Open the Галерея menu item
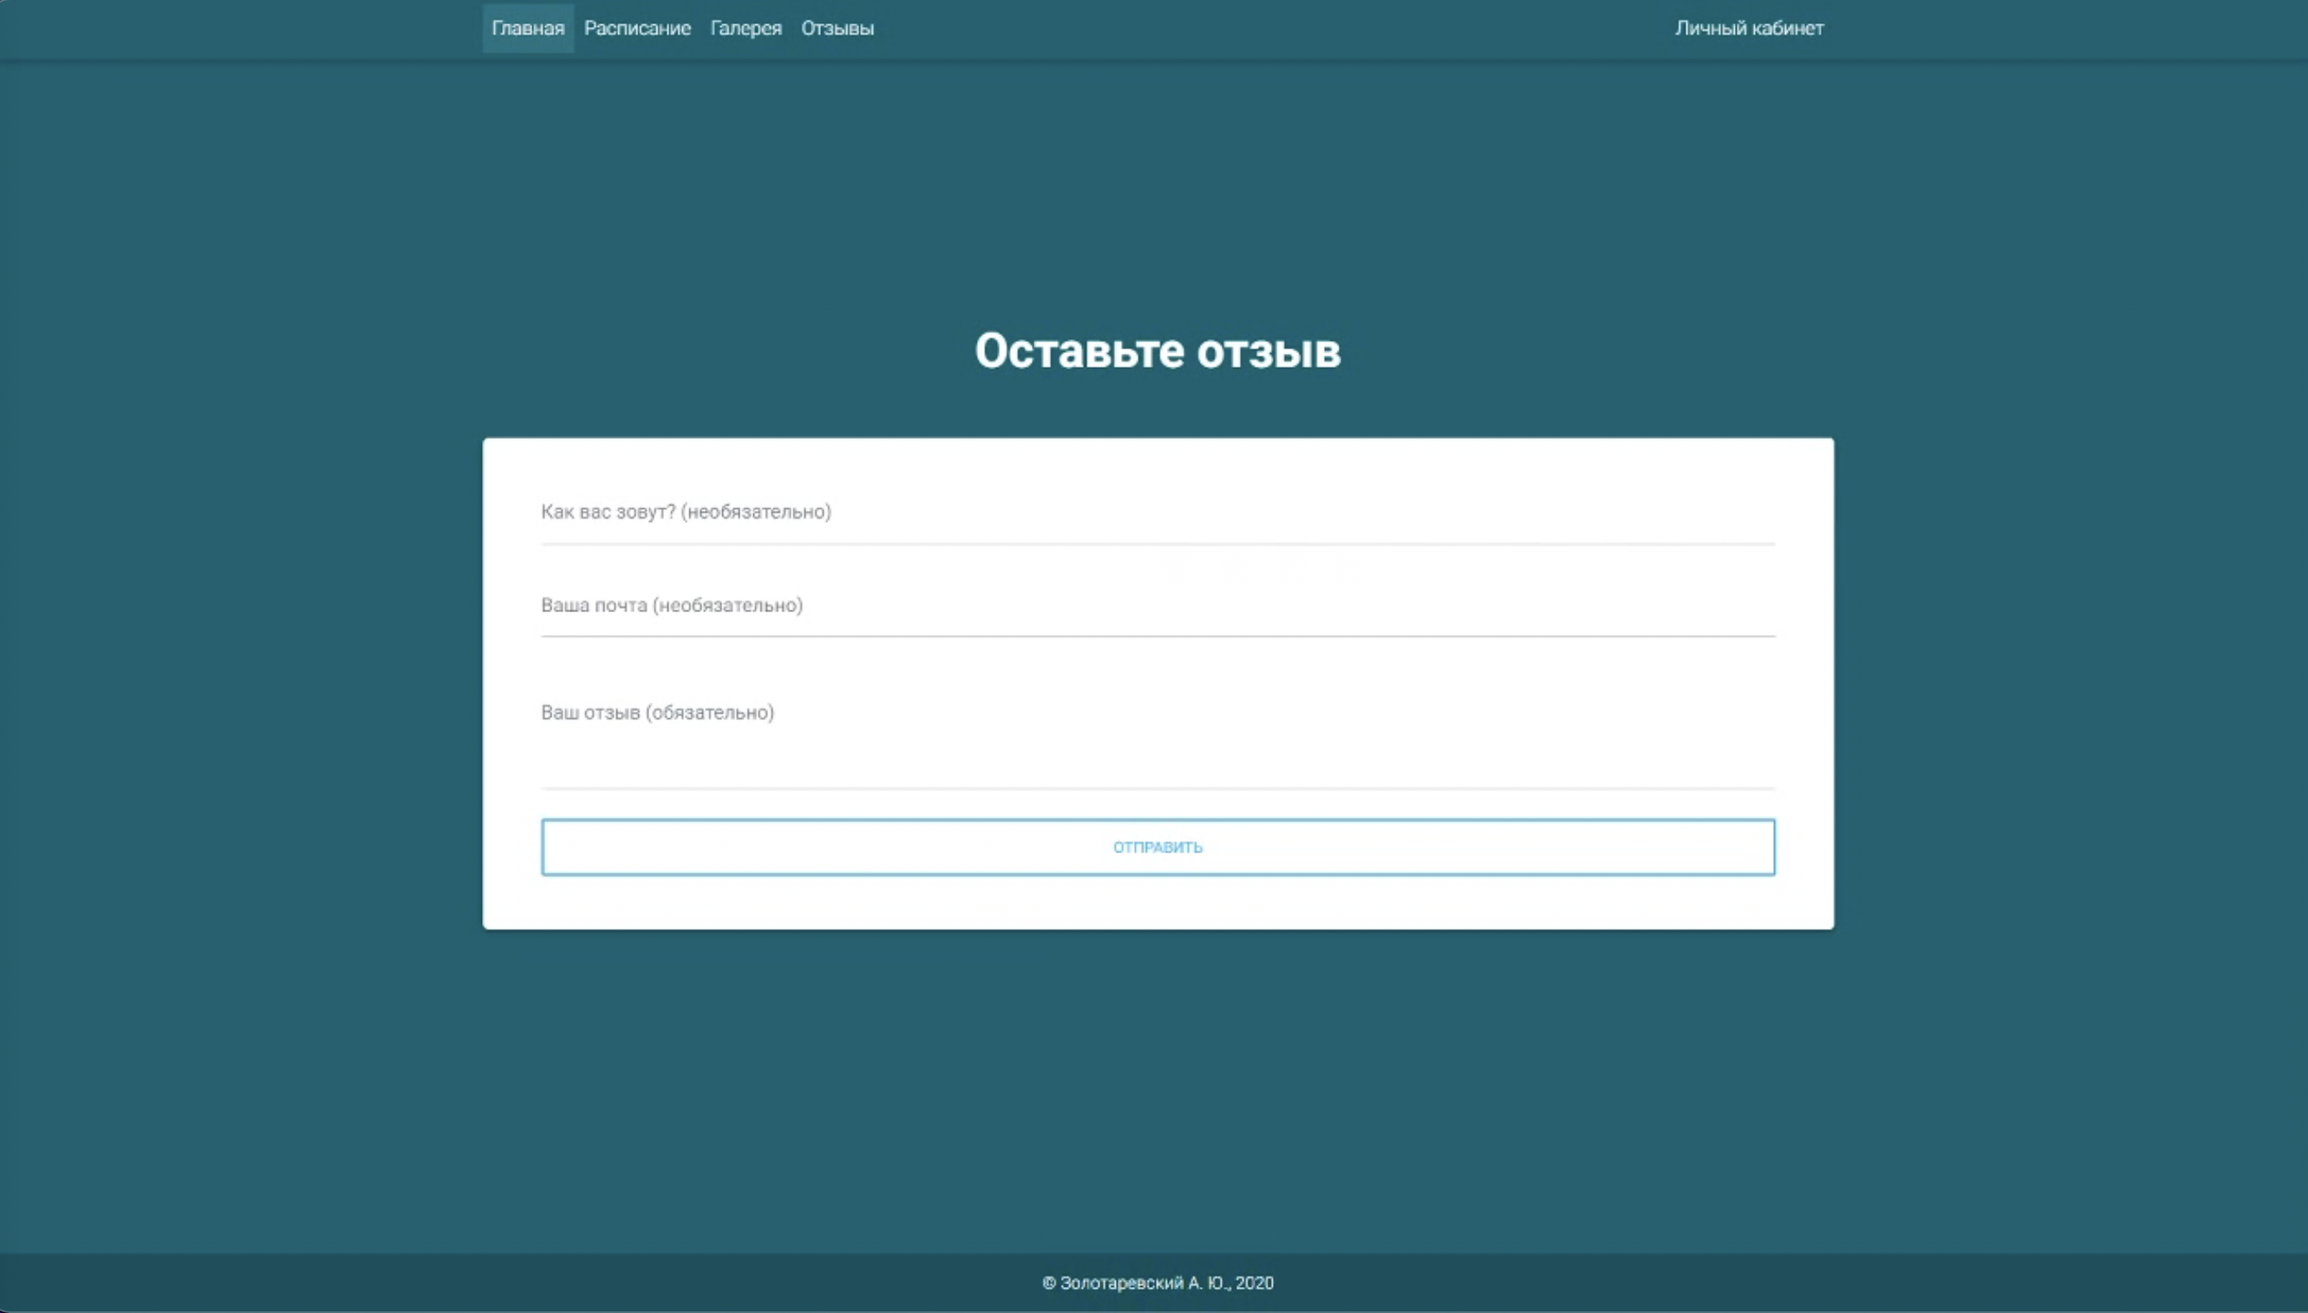The height and width of the screenshot is (1313, 2308). pos(746,28)
